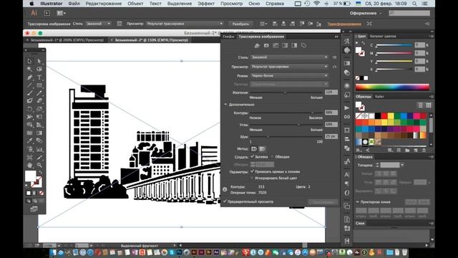
Task: Open the Стиль dropdown in control bar
Action: [98, 24]
